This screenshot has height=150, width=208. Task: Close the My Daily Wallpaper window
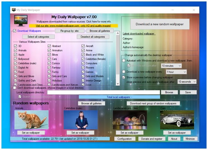point(194,10)
